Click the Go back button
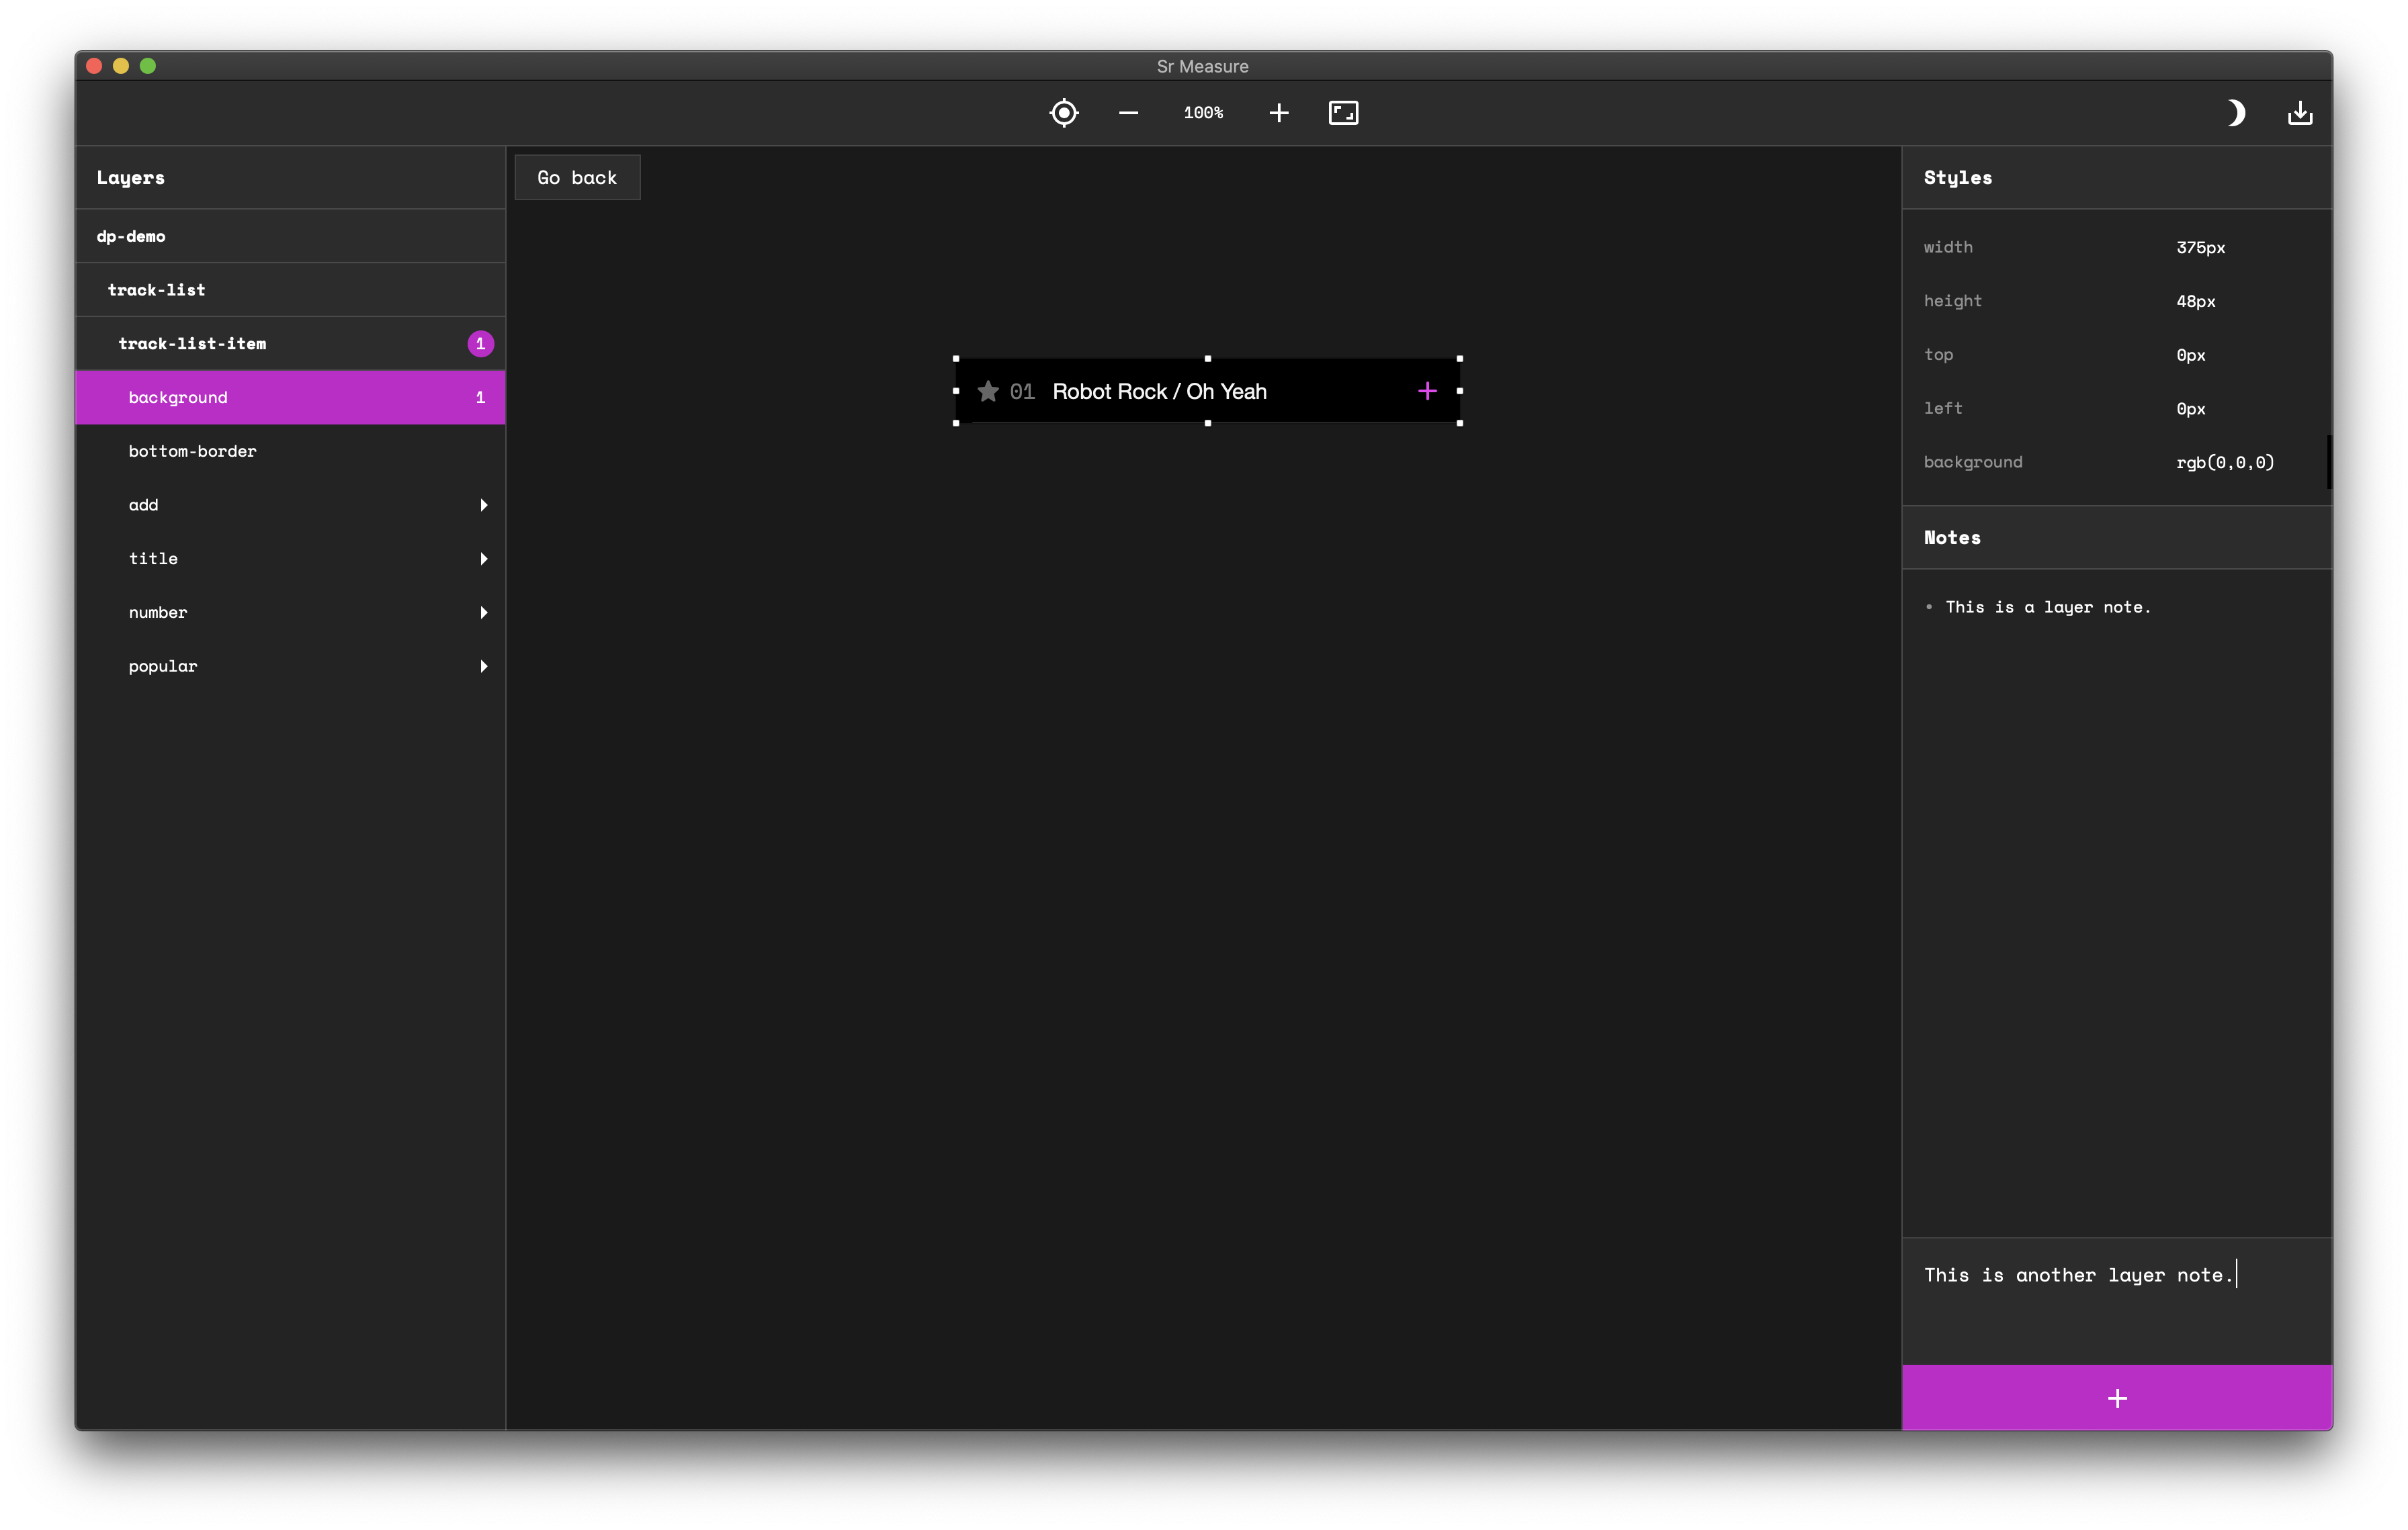This screenshot has height=1530, width=2408. pos(577,178)
